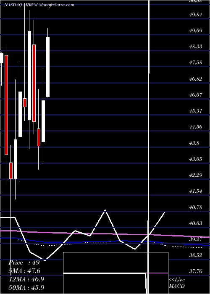Click the tallest red candlestick body near the left edge

coord(6,105)
